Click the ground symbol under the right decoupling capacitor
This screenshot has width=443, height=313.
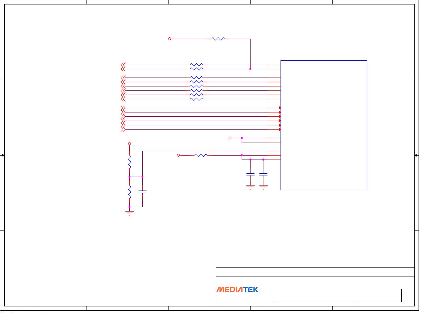[x=263, y=187]
